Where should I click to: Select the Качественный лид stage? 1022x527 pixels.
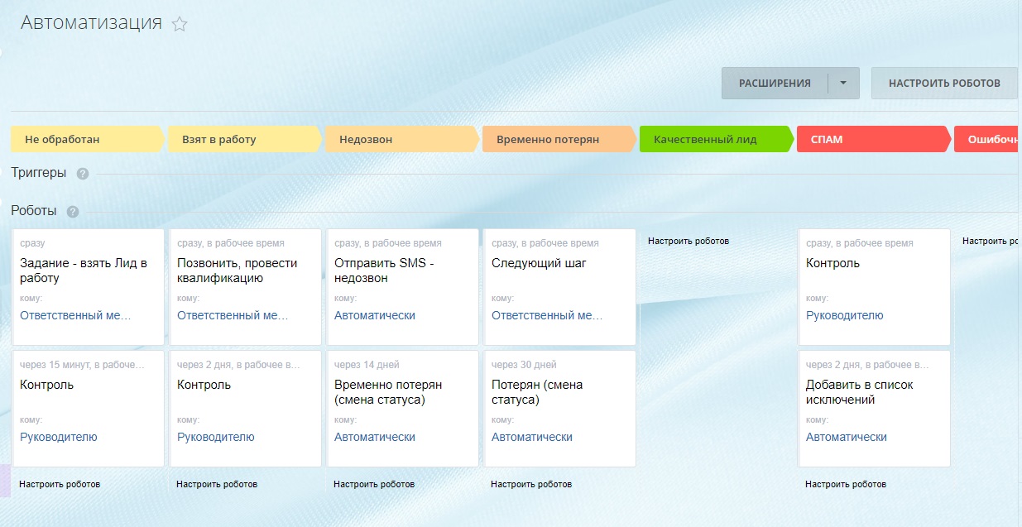coord(717,139)
